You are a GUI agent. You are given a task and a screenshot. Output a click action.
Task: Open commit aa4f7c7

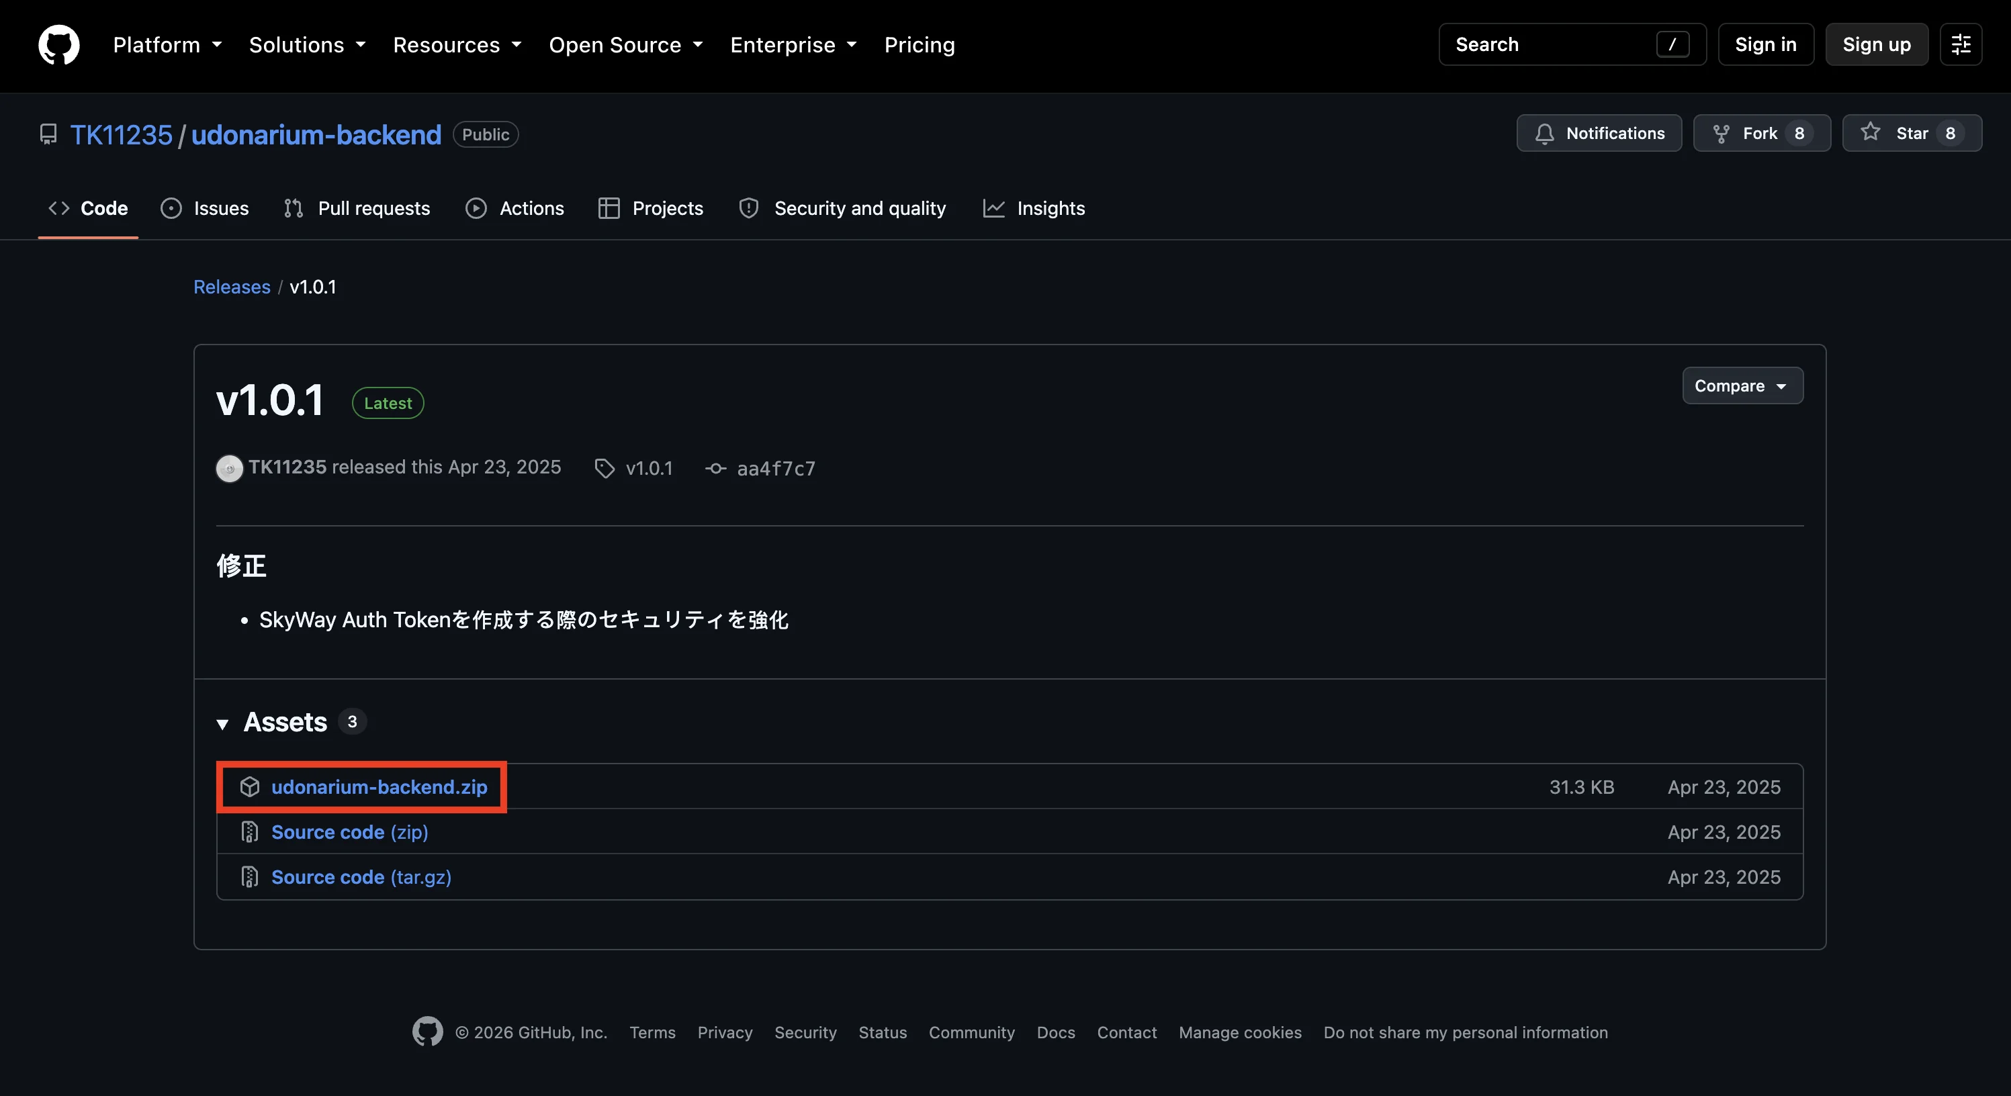click(776, 467)
